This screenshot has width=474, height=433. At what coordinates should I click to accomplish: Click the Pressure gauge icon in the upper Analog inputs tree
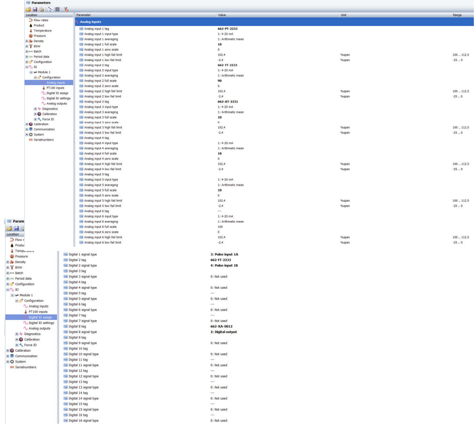(x=31, y=35)
